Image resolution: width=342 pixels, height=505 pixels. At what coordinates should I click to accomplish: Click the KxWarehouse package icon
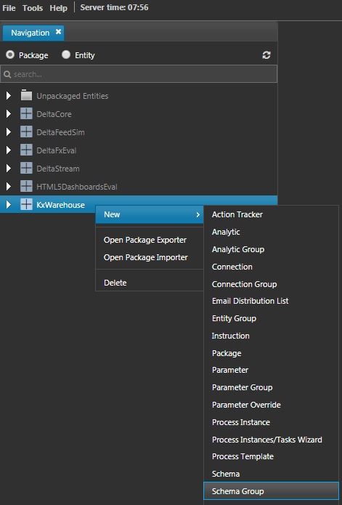tap(26, 204)
